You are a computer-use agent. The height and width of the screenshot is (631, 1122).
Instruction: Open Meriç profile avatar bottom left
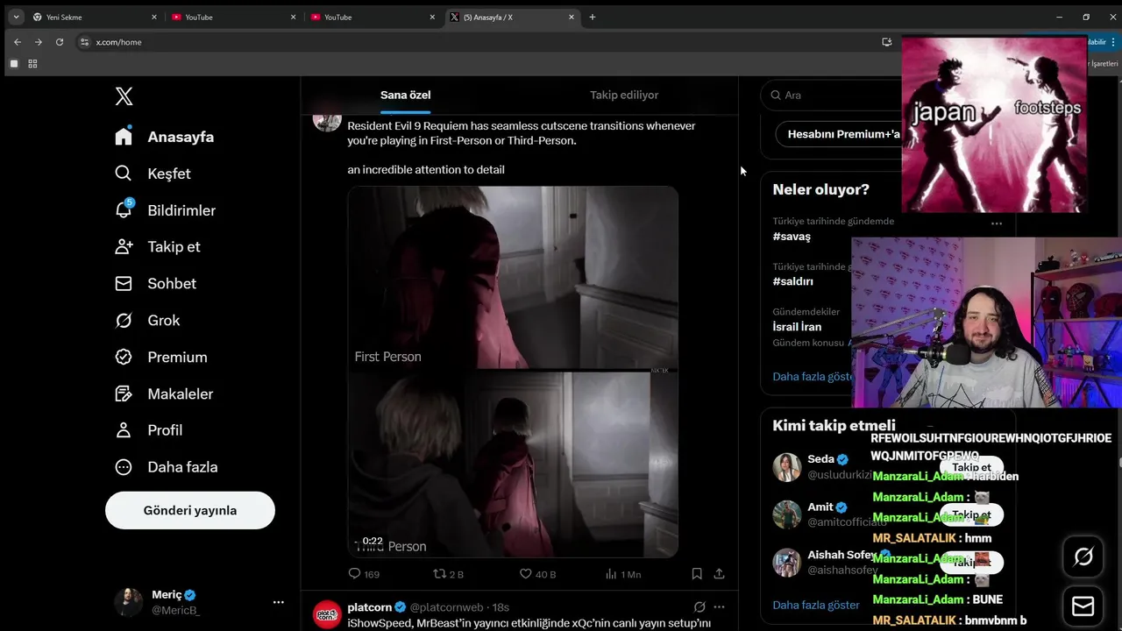coord(128,602)
